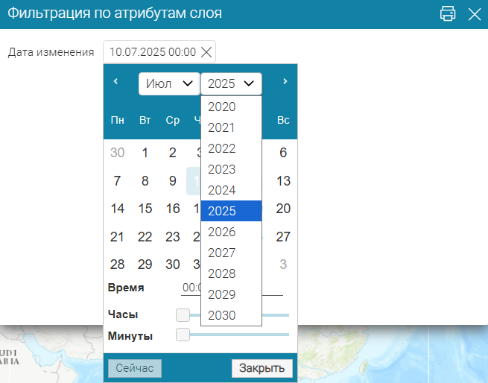Collapse the year dropdown showing 2025

click(x=231, y=83)
